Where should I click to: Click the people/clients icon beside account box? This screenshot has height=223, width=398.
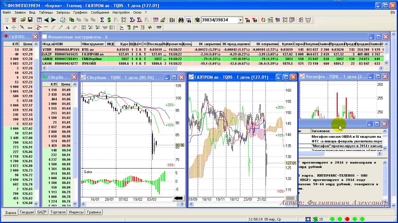click(197, 20)
